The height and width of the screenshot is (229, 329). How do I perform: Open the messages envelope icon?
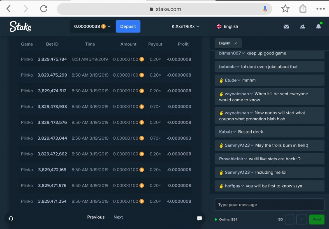tap(286, 26)
